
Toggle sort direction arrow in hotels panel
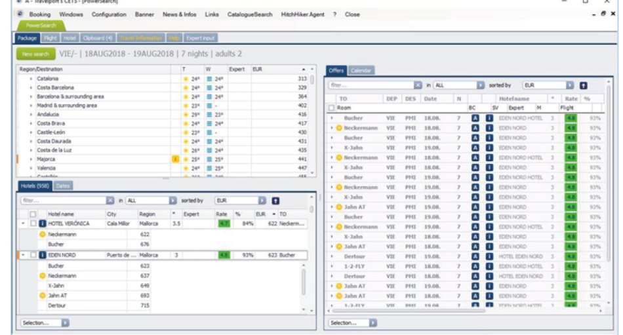(x=275, y=201)
